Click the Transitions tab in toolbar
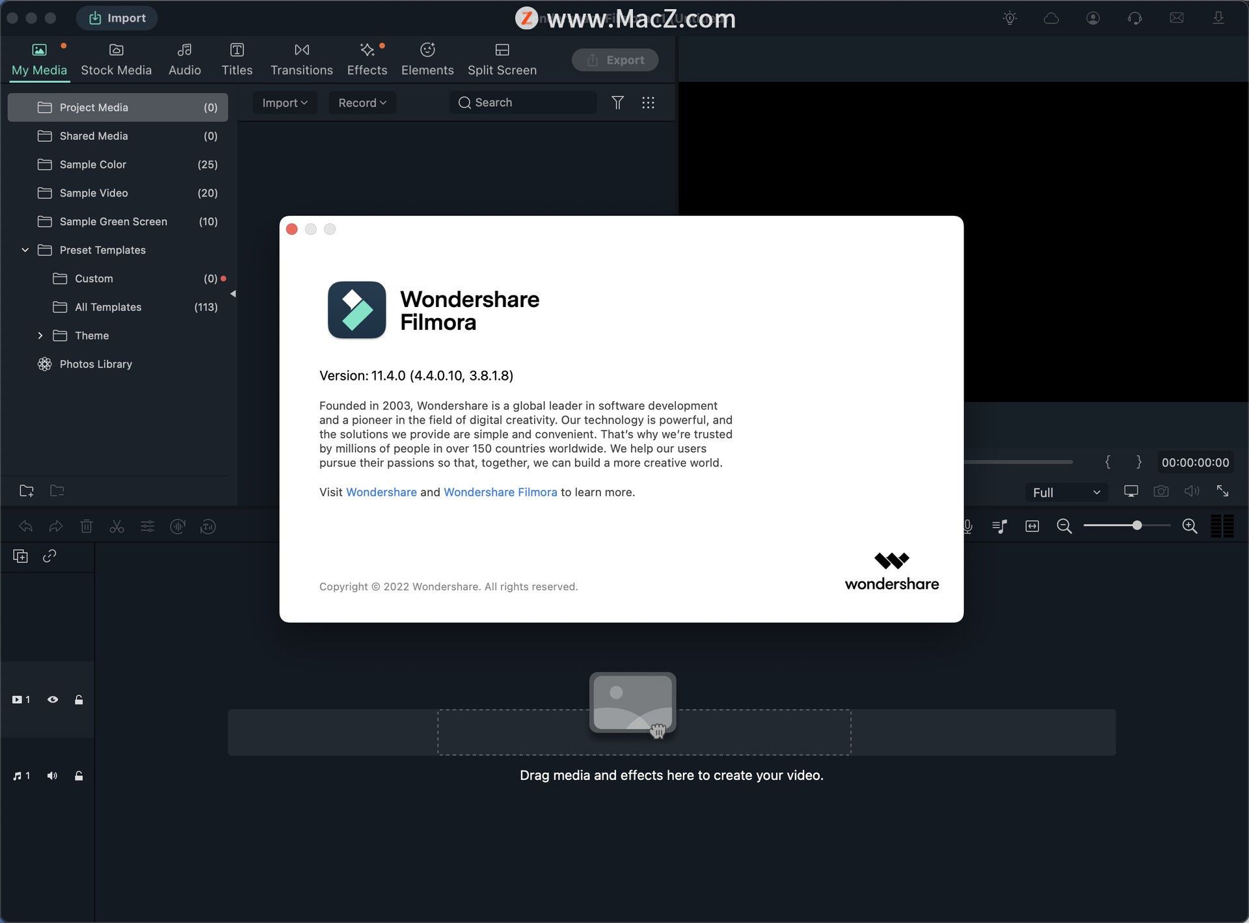 pyautogui.click(x=301, y=58)
